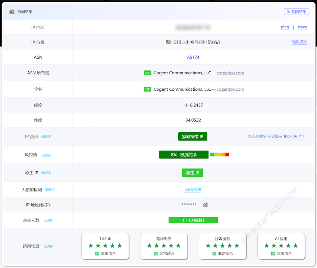
Task: Click the location text 美国 加利福尼亚州 洛杉矶
Action: coord(196,42)
